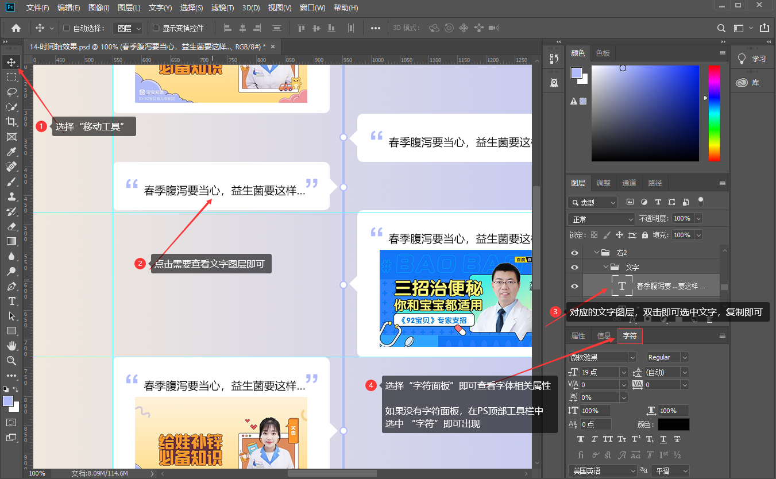Click the rainbow hue slider strip
The image size is (776, 479).
(x=713, y=113)
